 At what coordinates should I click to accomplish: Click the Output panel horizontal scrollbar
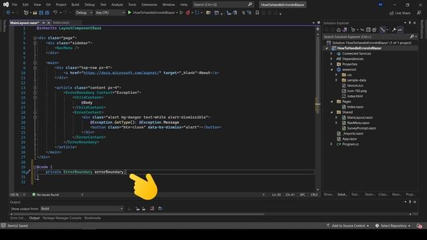click(x=137, y=214)
